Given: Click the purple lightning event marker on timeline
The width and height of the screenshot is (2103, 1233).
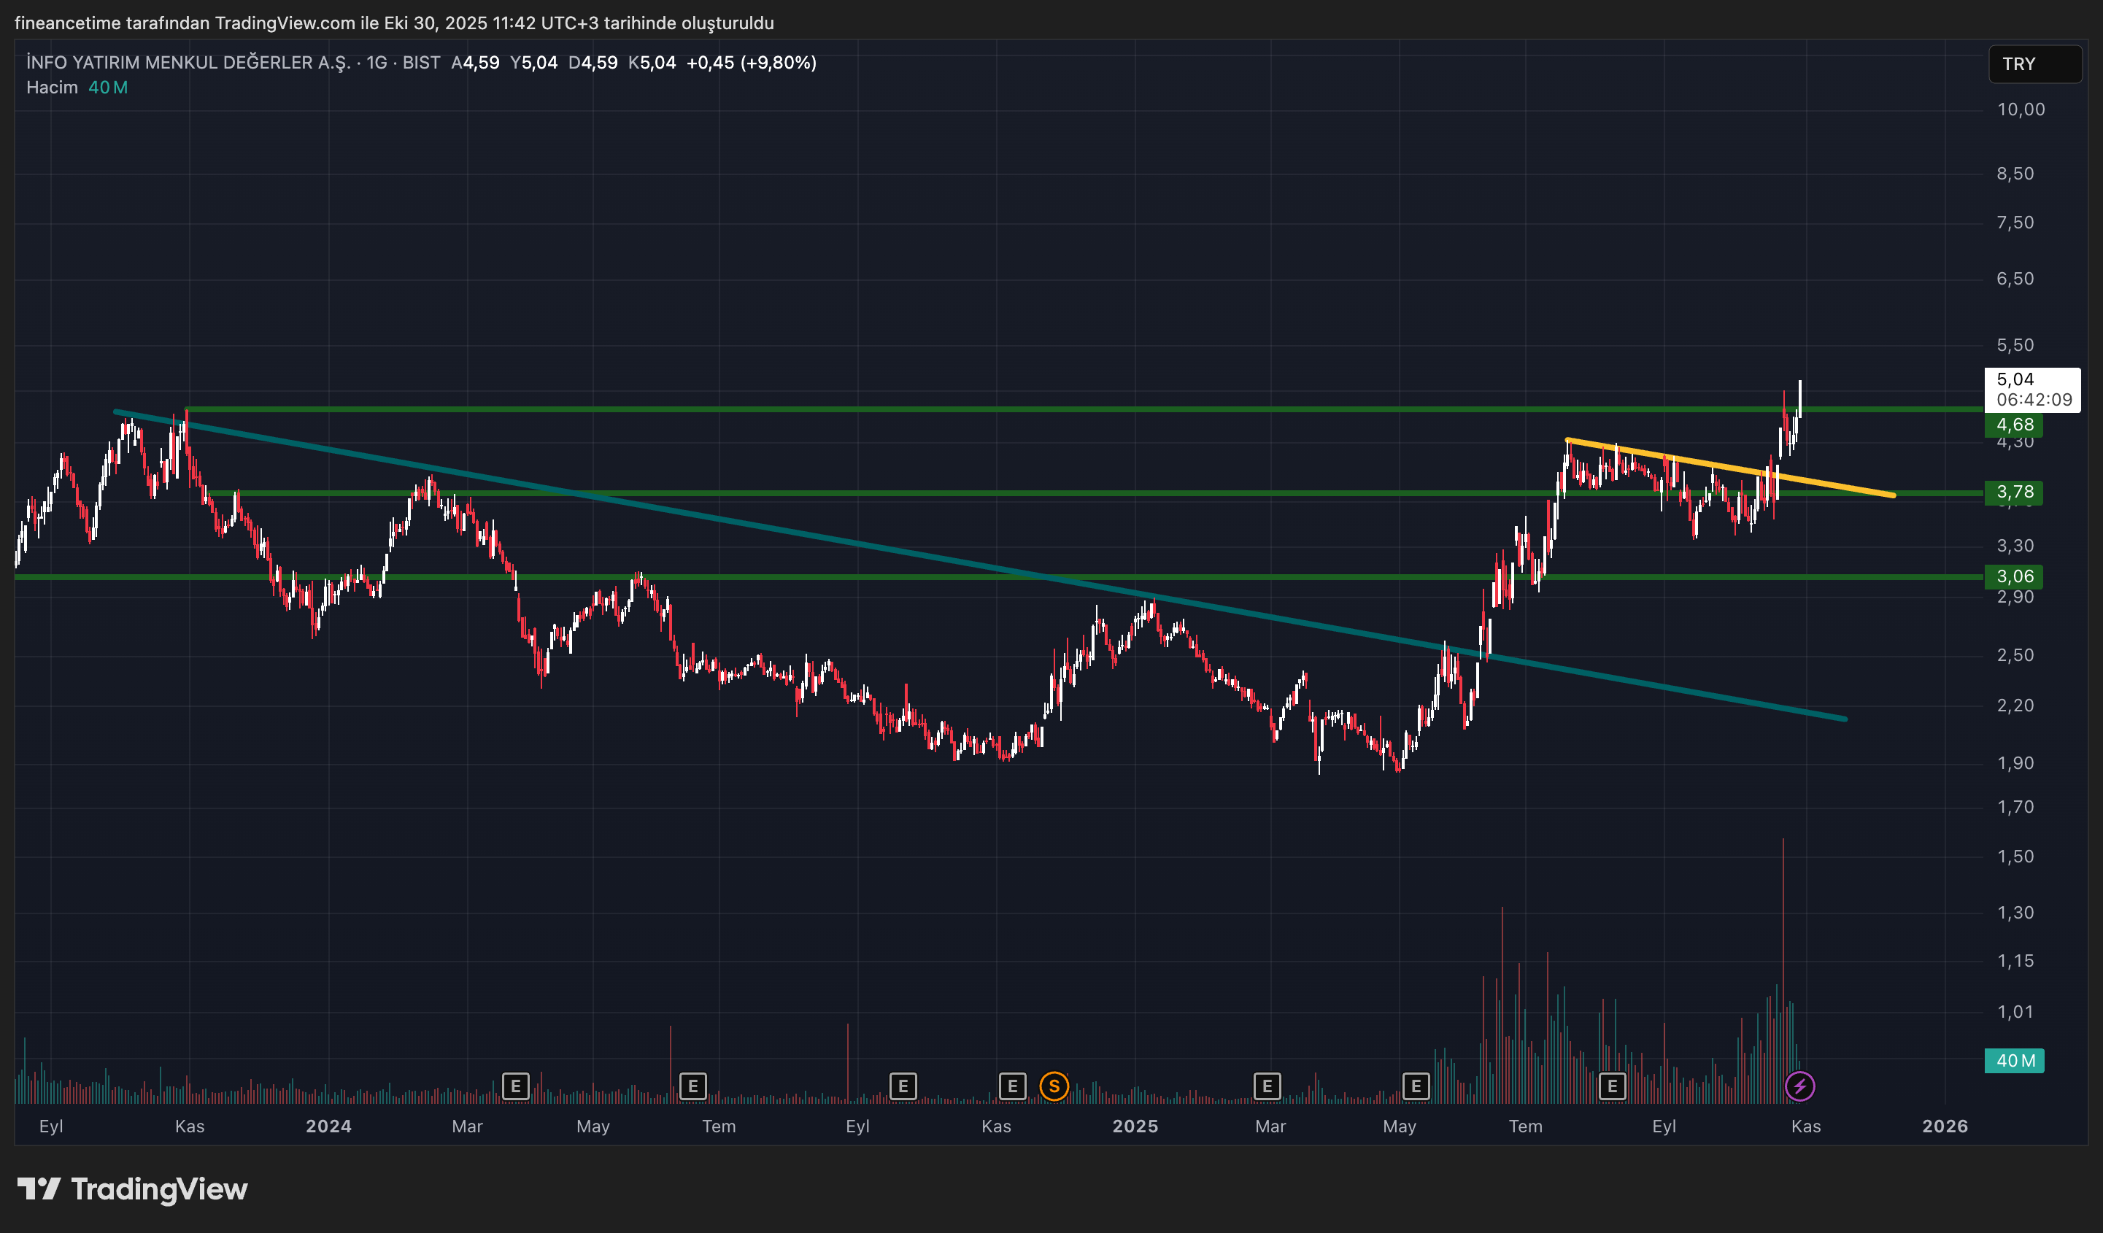Looking at the screenshot, I should tap(1800, 1086).
